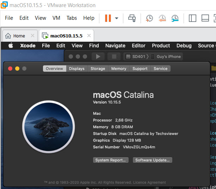The width and height of the screenshot is (216, 189).
Task: Revert the VM to its previous snapshot
Action: point(162,18)
